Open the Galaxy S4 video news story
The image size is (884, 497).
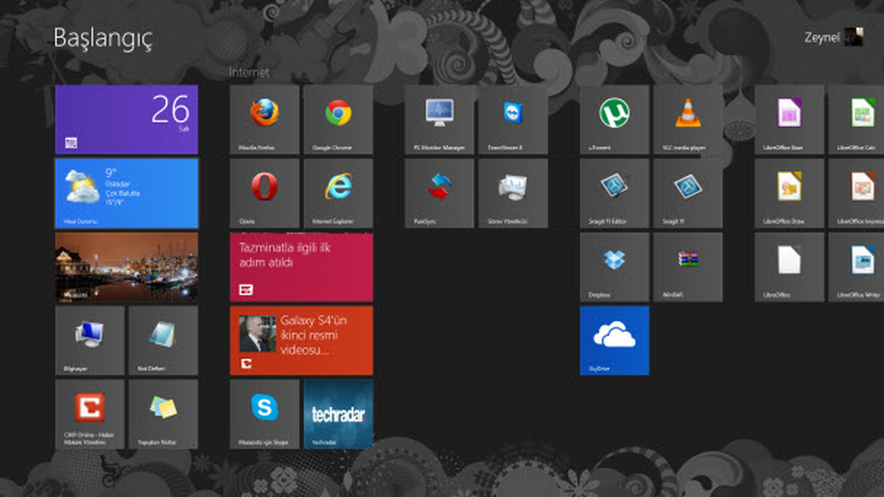click(x=301, y=340)
